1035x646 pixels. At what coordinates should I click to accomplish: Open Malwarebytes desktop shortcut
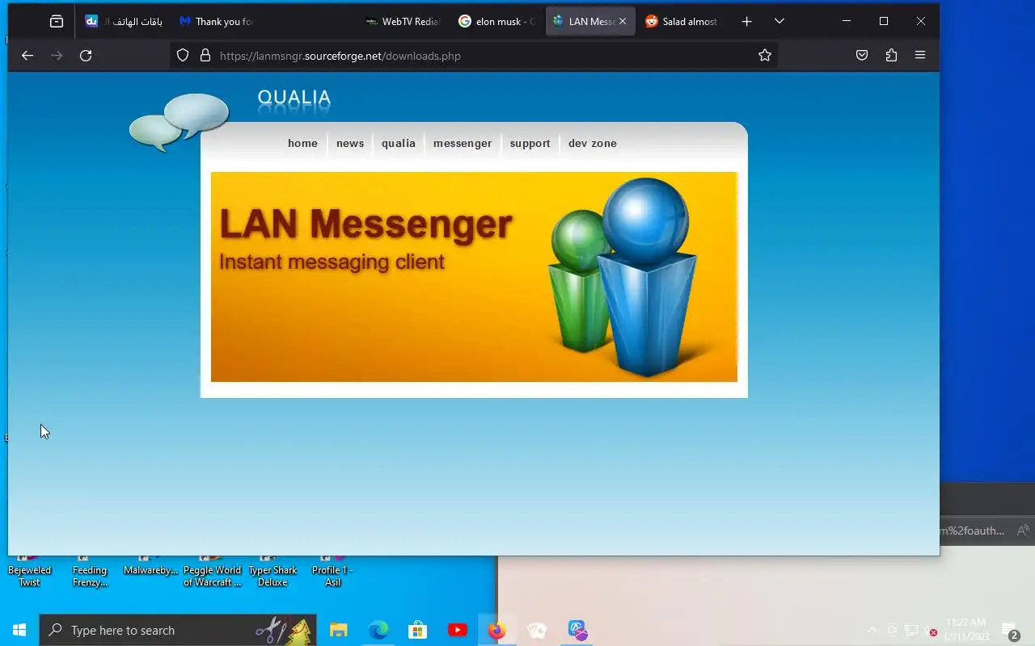pyautogui.click(x=150, y=567)
